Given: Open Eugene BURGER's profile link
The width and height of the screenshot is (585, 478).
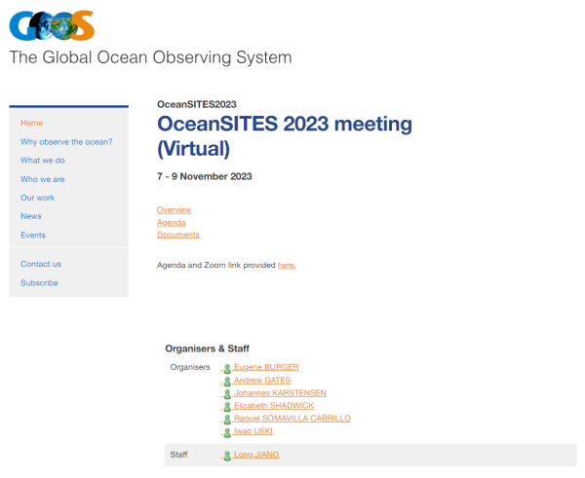Looking at the screenshot, I should 266,367.
